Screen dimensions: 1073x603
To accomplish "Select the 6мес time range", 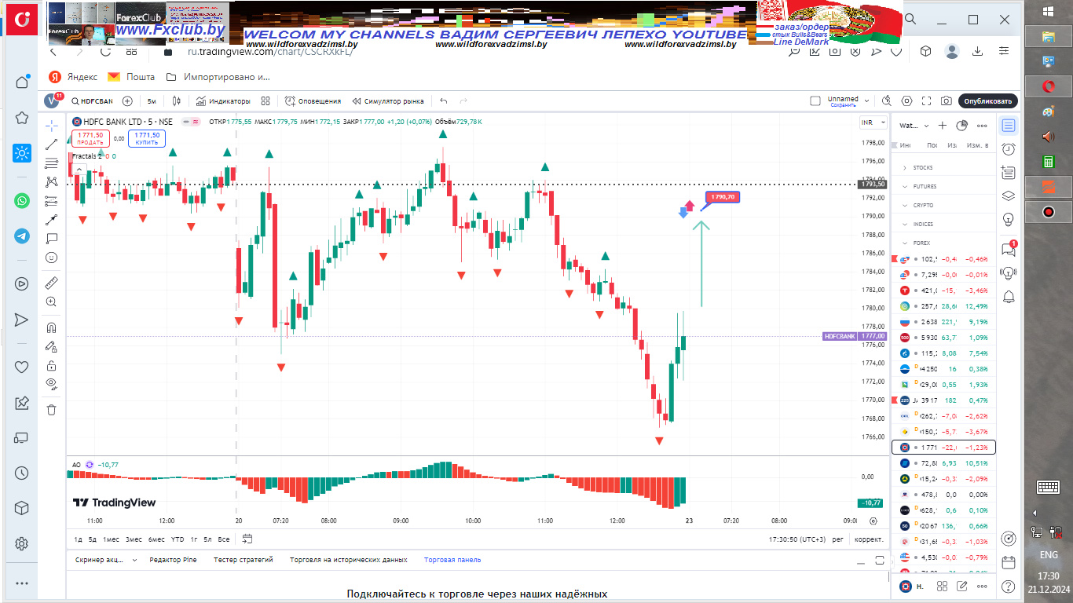I will (157, 539).
